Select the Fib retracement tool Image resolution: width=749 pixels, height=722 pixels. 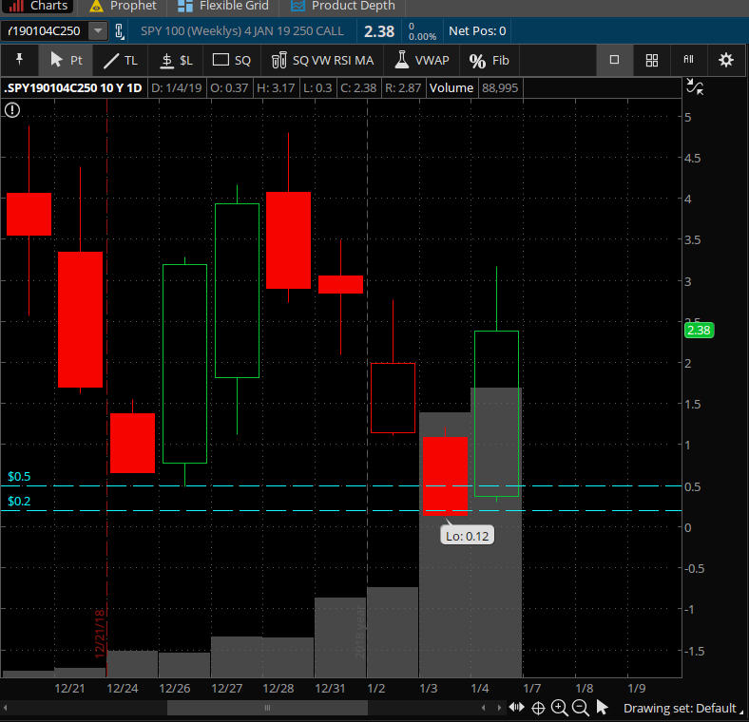[490, 60]
